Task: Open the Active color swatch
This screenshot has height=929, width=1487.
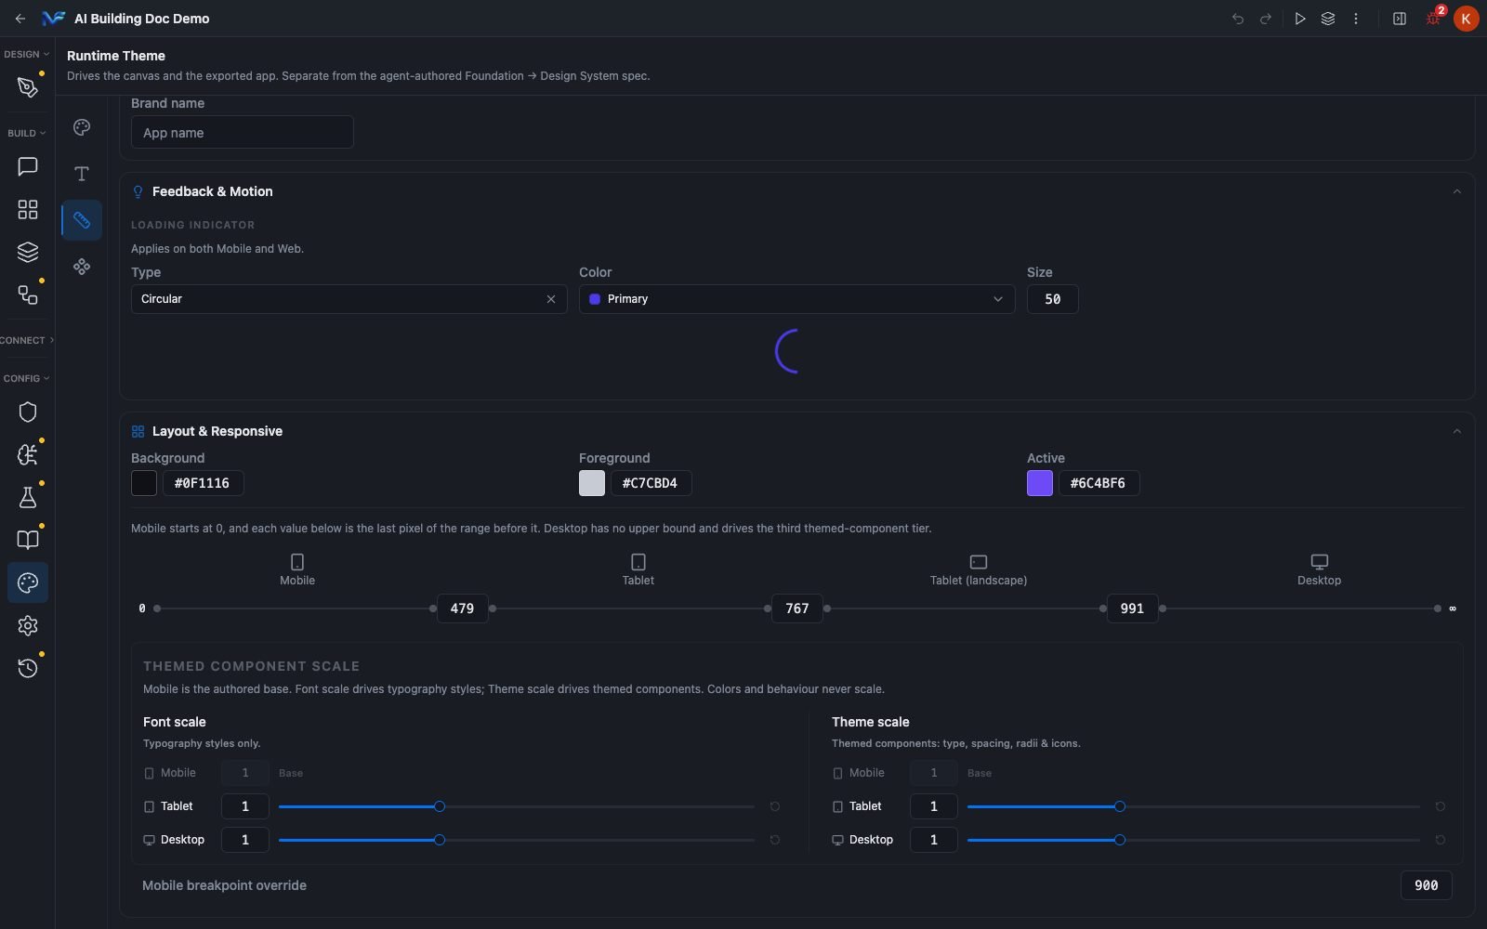Action: pos(1040,483)
